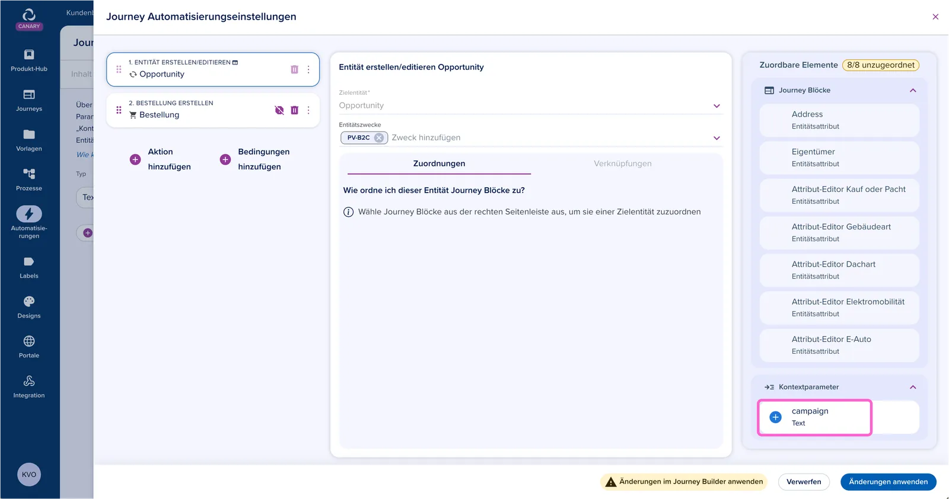Select Attribut-Editor Elektromobilität block
The height and width of the screenshot is (499, 949).
(x=839, y=308)
